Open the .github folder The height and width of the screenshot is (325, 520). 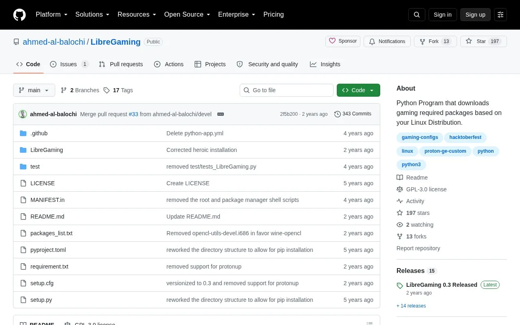[39, 133]
